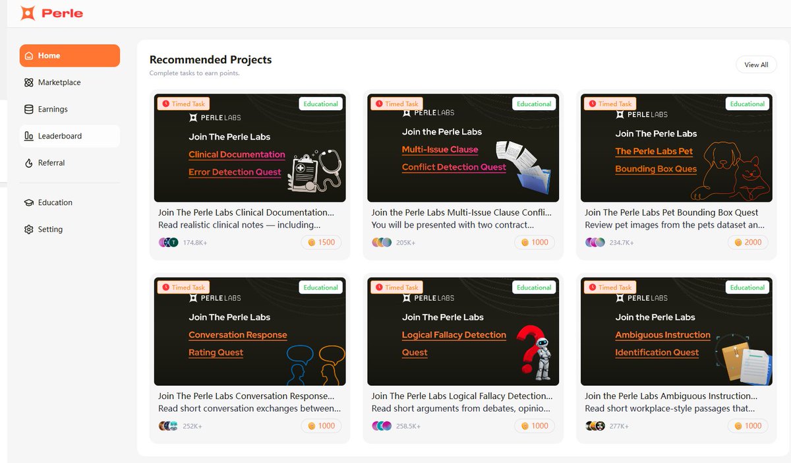Click participant avatars next to 277K+
Image resolution: width=791 pixels, height=463 pixels.
coord(595,426)
